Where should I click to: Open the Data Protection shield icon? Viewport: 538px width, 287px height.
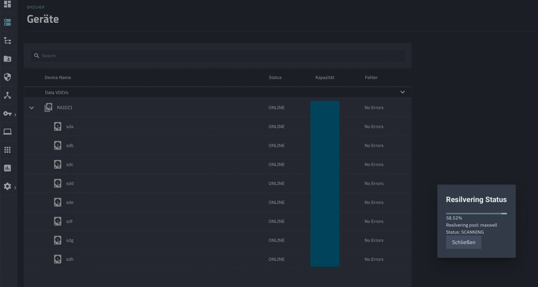pyautogui.click(x=8, y=77)
